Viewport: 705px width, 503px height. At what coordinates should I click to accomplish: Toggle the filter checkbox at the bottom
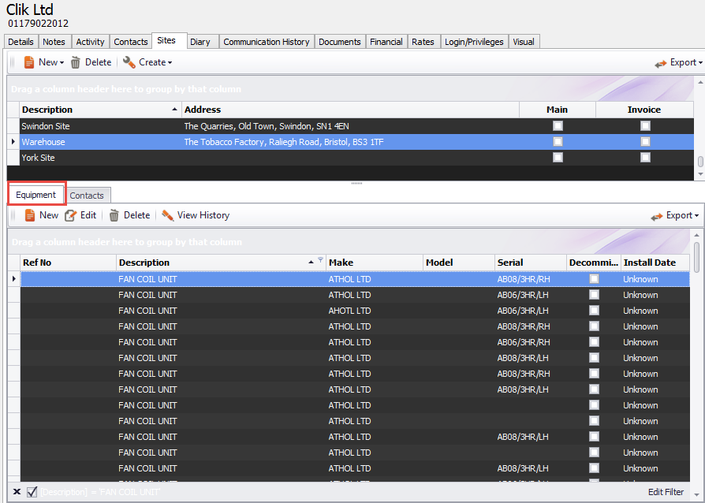point(32,491)
